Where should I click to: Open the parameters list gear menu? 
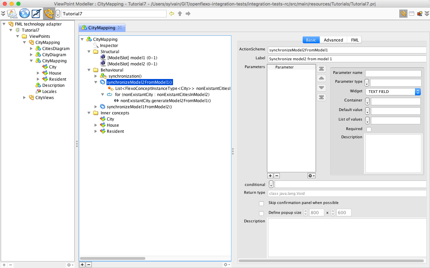[x=311, y=176]
